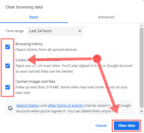Click the Google G logo icon

coord(10,108)
